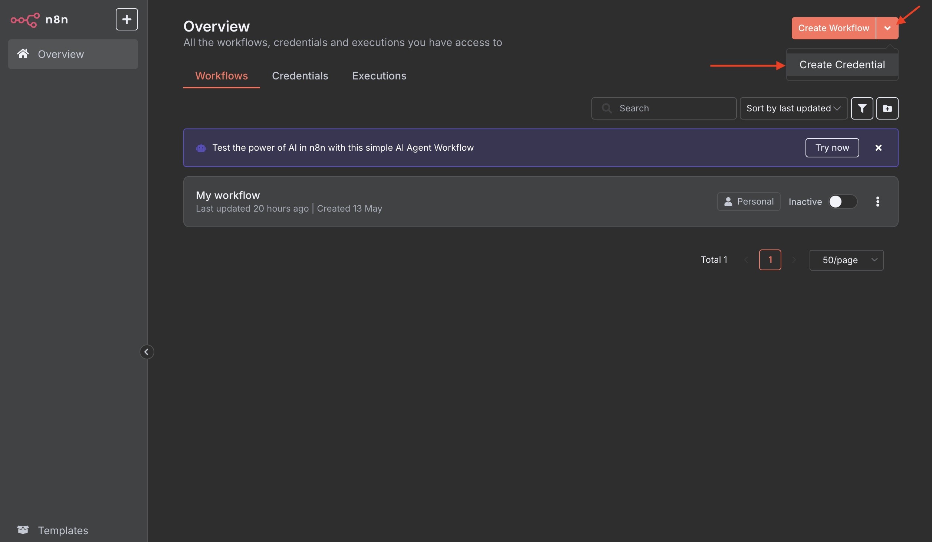Switch to the Workflows tab
The width and height of the screenshot is (932, 542).
click(221, 76)
